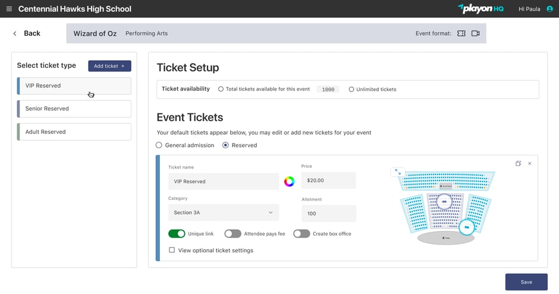Image resolution: width=559 pixels, height=294 pixels.
Task: Select Total tickets available radio button
Action: (221, 89)
